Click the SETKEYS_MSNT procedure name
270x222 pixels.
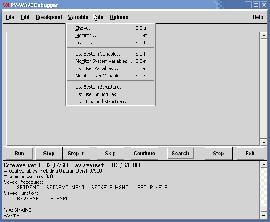(110, 188)
